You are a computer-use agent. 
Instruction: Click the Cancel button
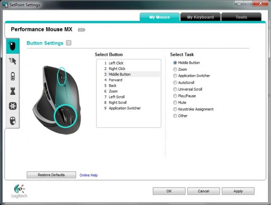click(204, 191)
